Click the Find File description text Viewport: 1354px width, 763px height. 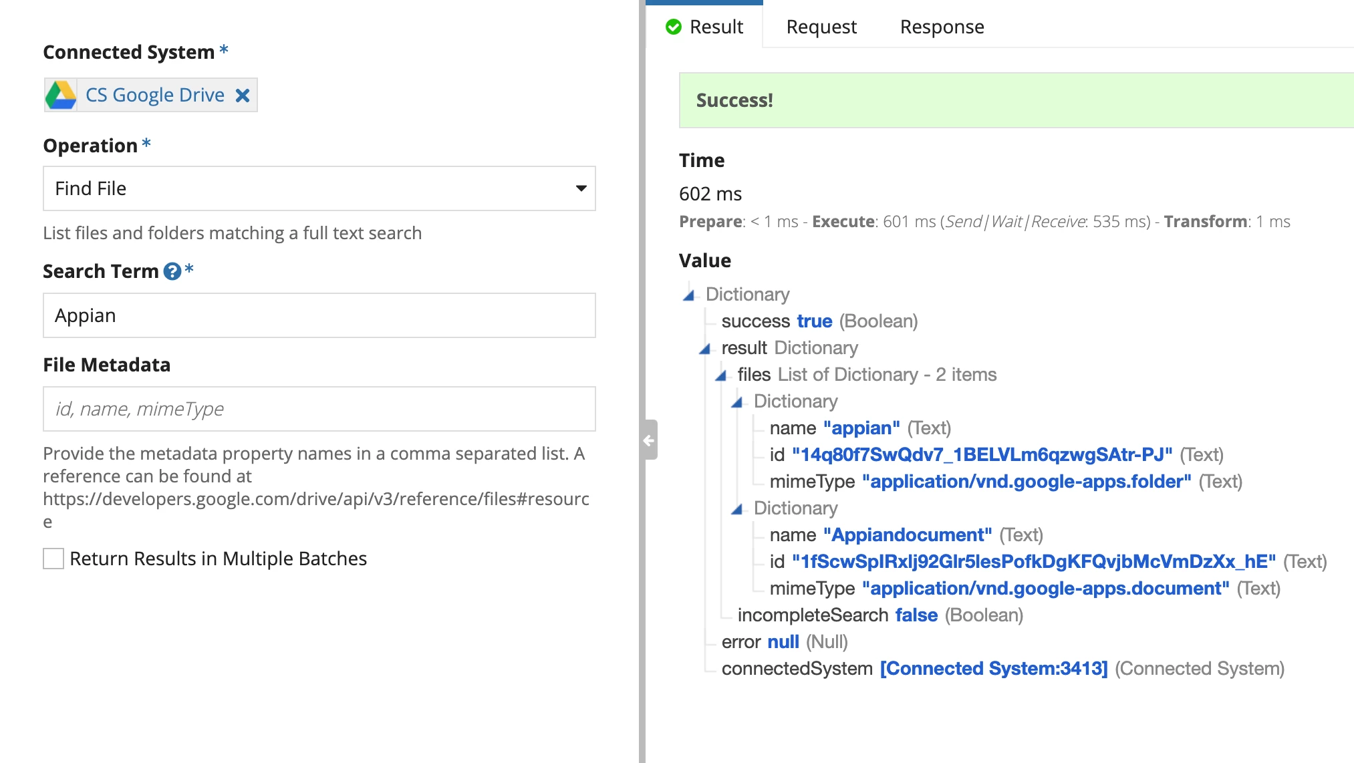pos(233,233)
